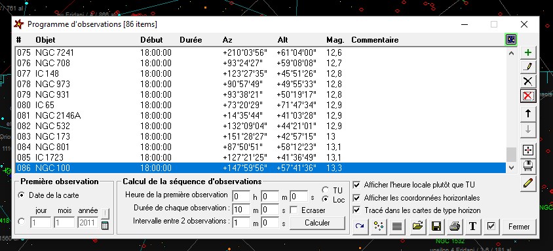Click the small pencil edit-item icon
Screen dimensions: 553x251
tap(528, 67)
